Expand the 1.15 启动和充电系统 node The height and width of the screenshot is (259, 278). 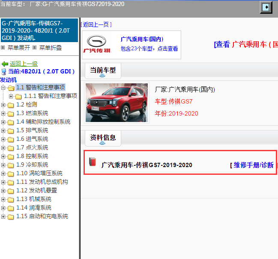(3, 217)
